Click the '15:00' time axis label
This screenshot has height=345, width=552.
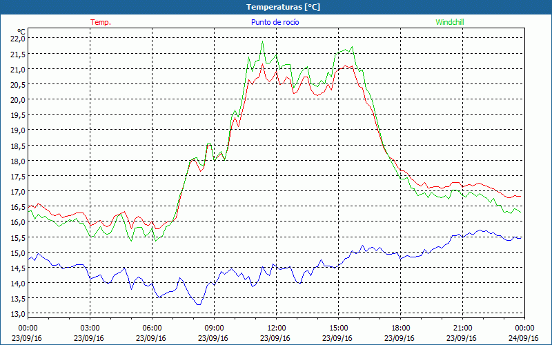[338, 328]
